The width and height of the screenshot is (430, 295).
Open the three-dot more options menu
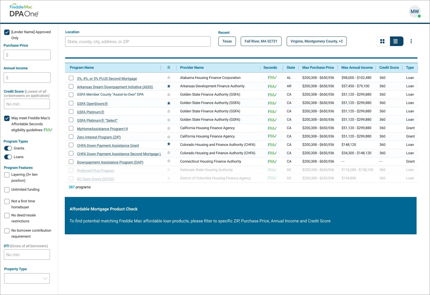[x=411, y=41]
